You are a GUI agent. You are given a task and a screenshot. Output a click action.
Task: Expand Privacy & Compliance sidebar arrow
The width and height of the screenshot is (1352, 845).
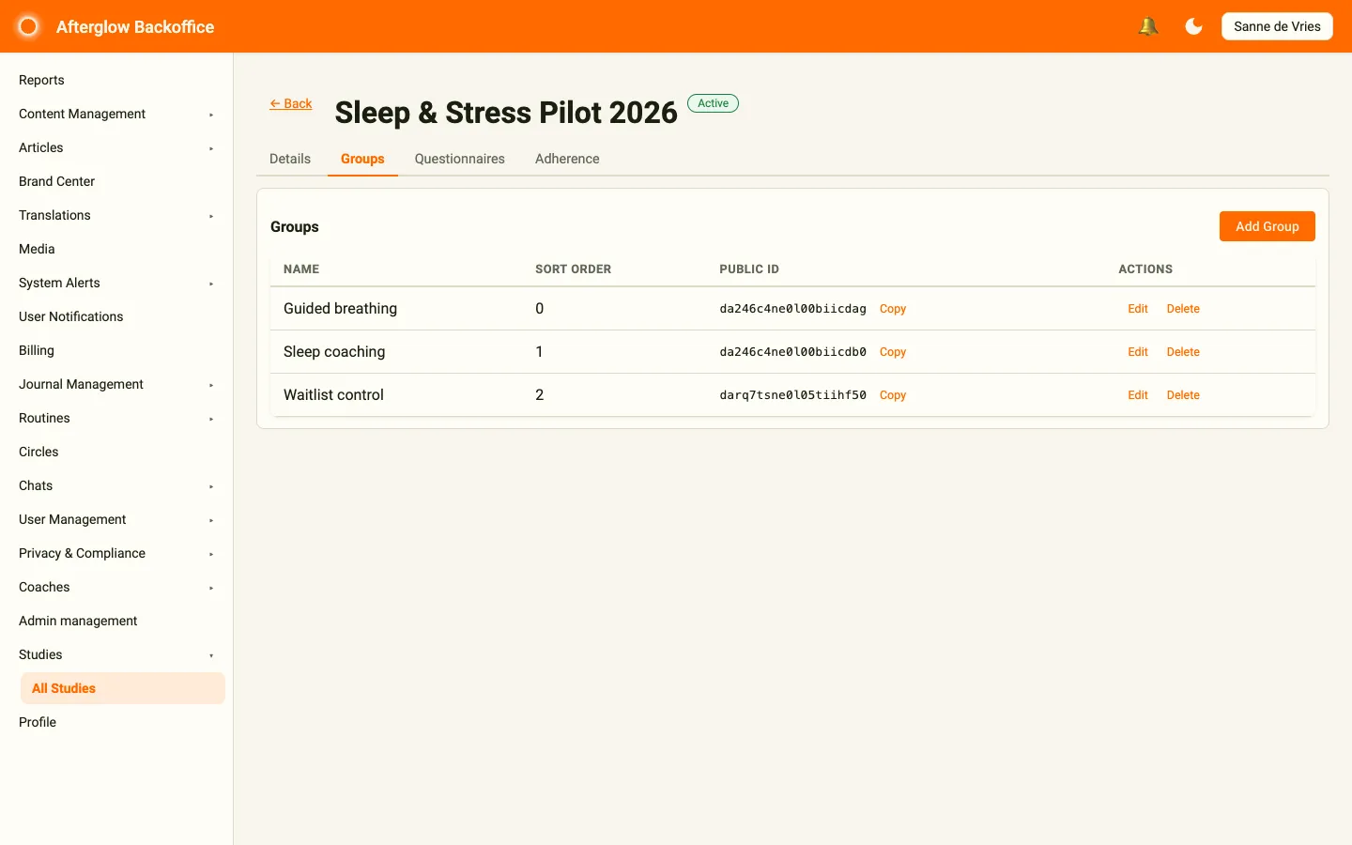click(x=211, y=554)
